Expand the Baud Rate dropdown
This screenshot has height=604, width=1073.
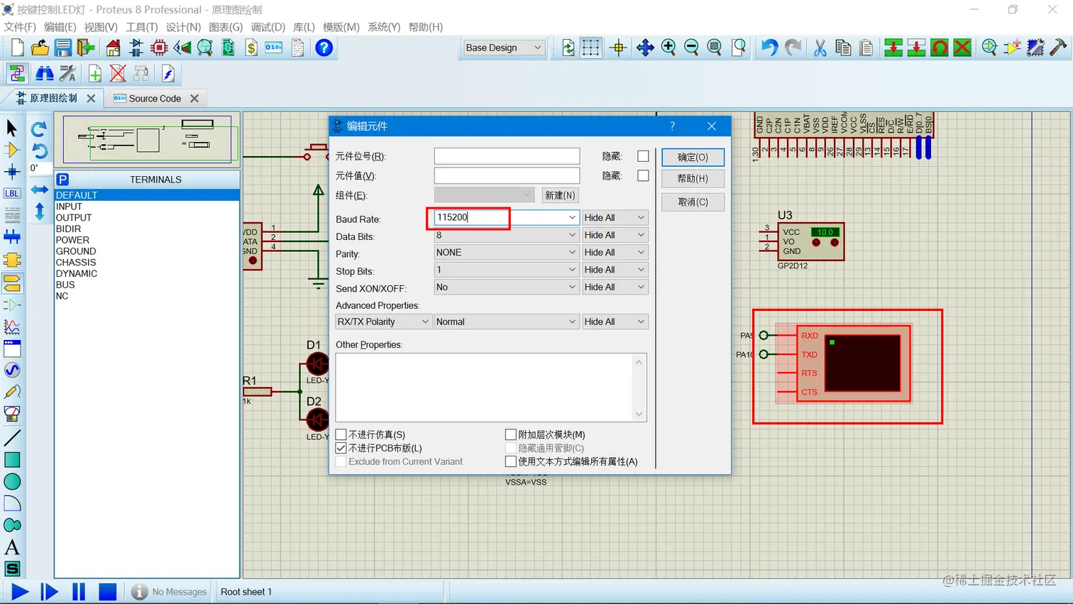point(572,217)
